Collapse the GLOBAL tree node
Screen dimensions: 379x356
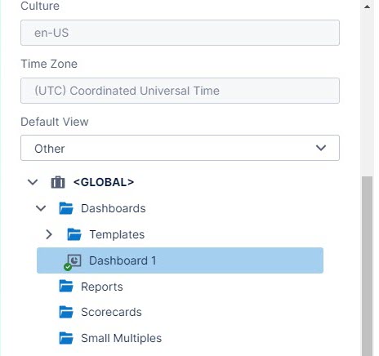33,182
